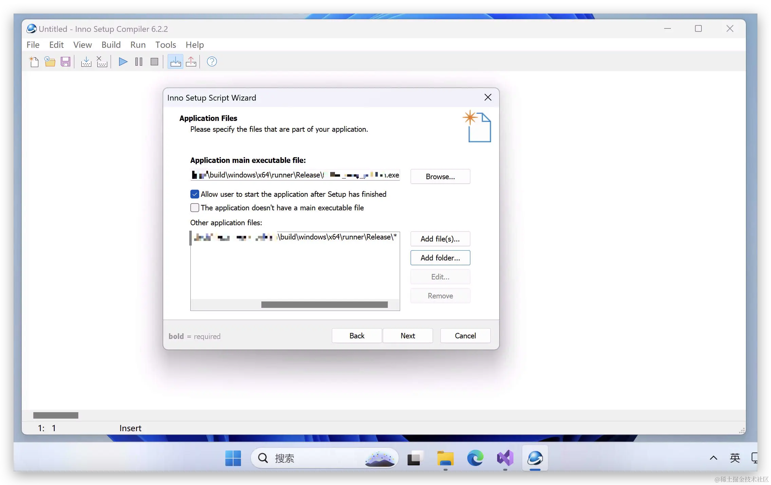The width and height of the screenshot is (771, 485).
Task: Open the Tools menu
Action: 166,45
